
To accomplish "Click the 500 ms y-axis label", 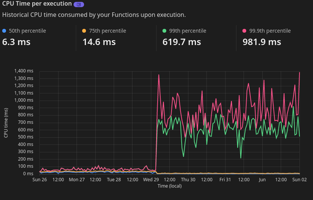I will pyautogui.click(x=26, y=137).
